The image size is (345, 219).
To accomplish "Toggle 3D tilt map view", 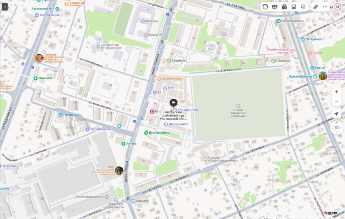I will pos(336,128).
